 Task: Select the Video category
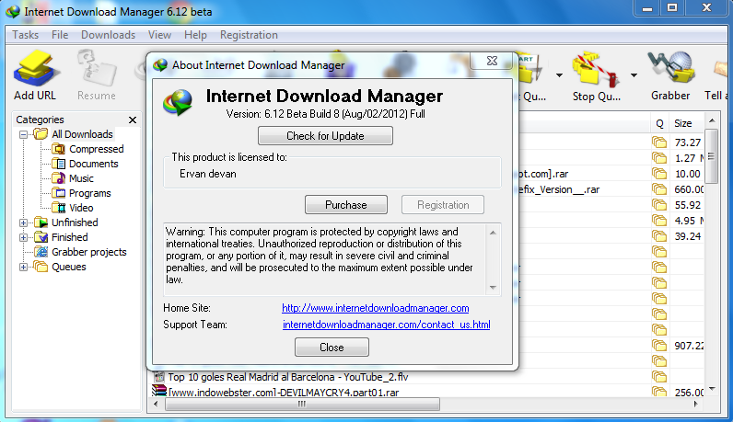81,208
